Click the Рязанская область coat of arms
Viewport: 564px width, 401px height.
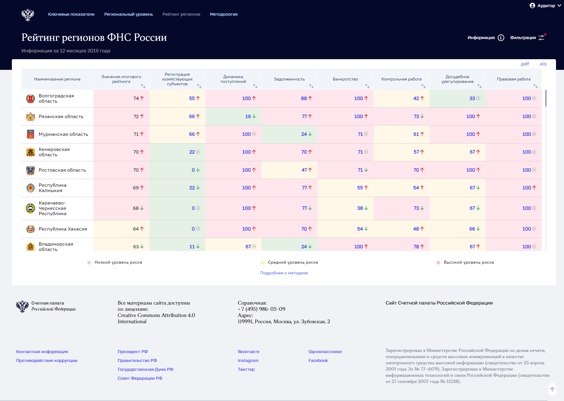(31, 117)
